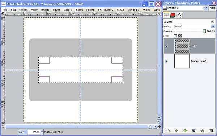Image resolution: width=217 pixels, height=136 pixels.
Task: Toggle the lock pixels checkbox
Action: tap(175, 36)
